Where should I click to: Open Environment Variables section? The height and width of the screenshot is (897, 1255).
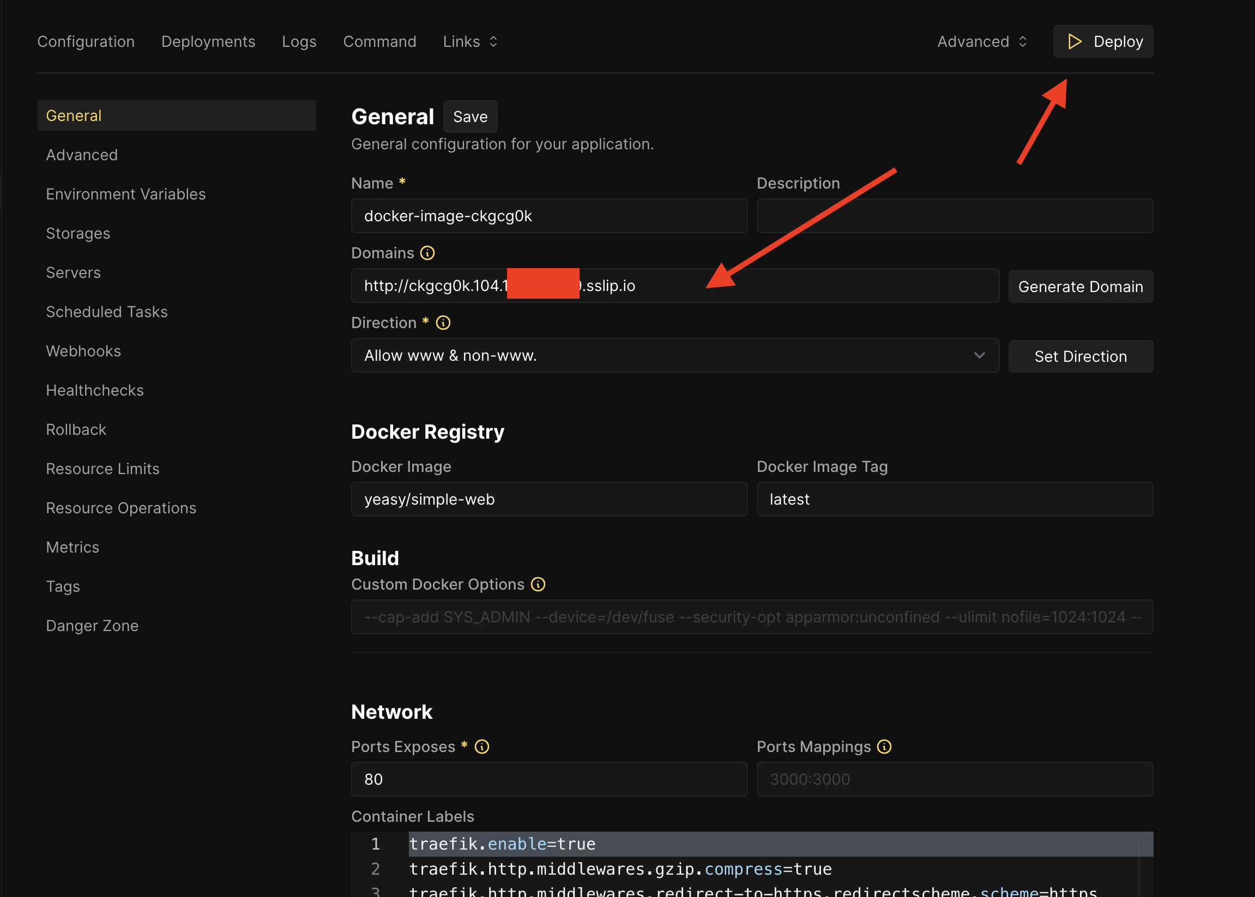[x=125, y=194]
